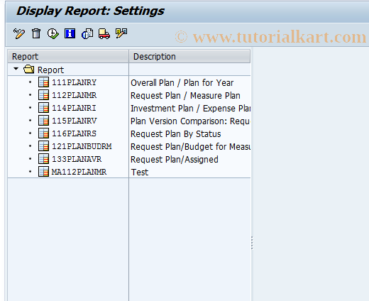Click report icon for 111PLANRY
The height and width of the screenshot is (301, 369).
(x=43, y=82)
